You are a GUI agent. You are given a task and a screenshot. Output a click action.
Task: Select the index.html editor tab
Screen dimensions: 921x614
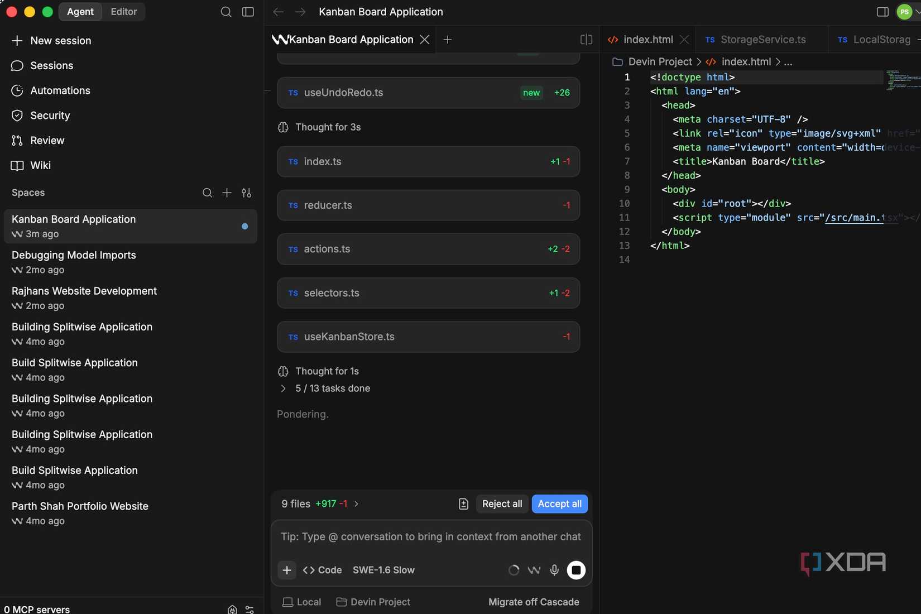pos(647,40)
